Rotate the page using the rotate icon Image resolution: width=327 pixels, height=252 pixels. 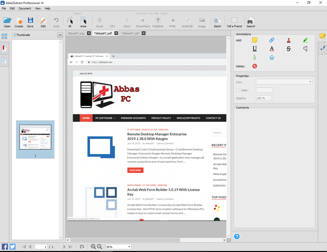[82, 247]
